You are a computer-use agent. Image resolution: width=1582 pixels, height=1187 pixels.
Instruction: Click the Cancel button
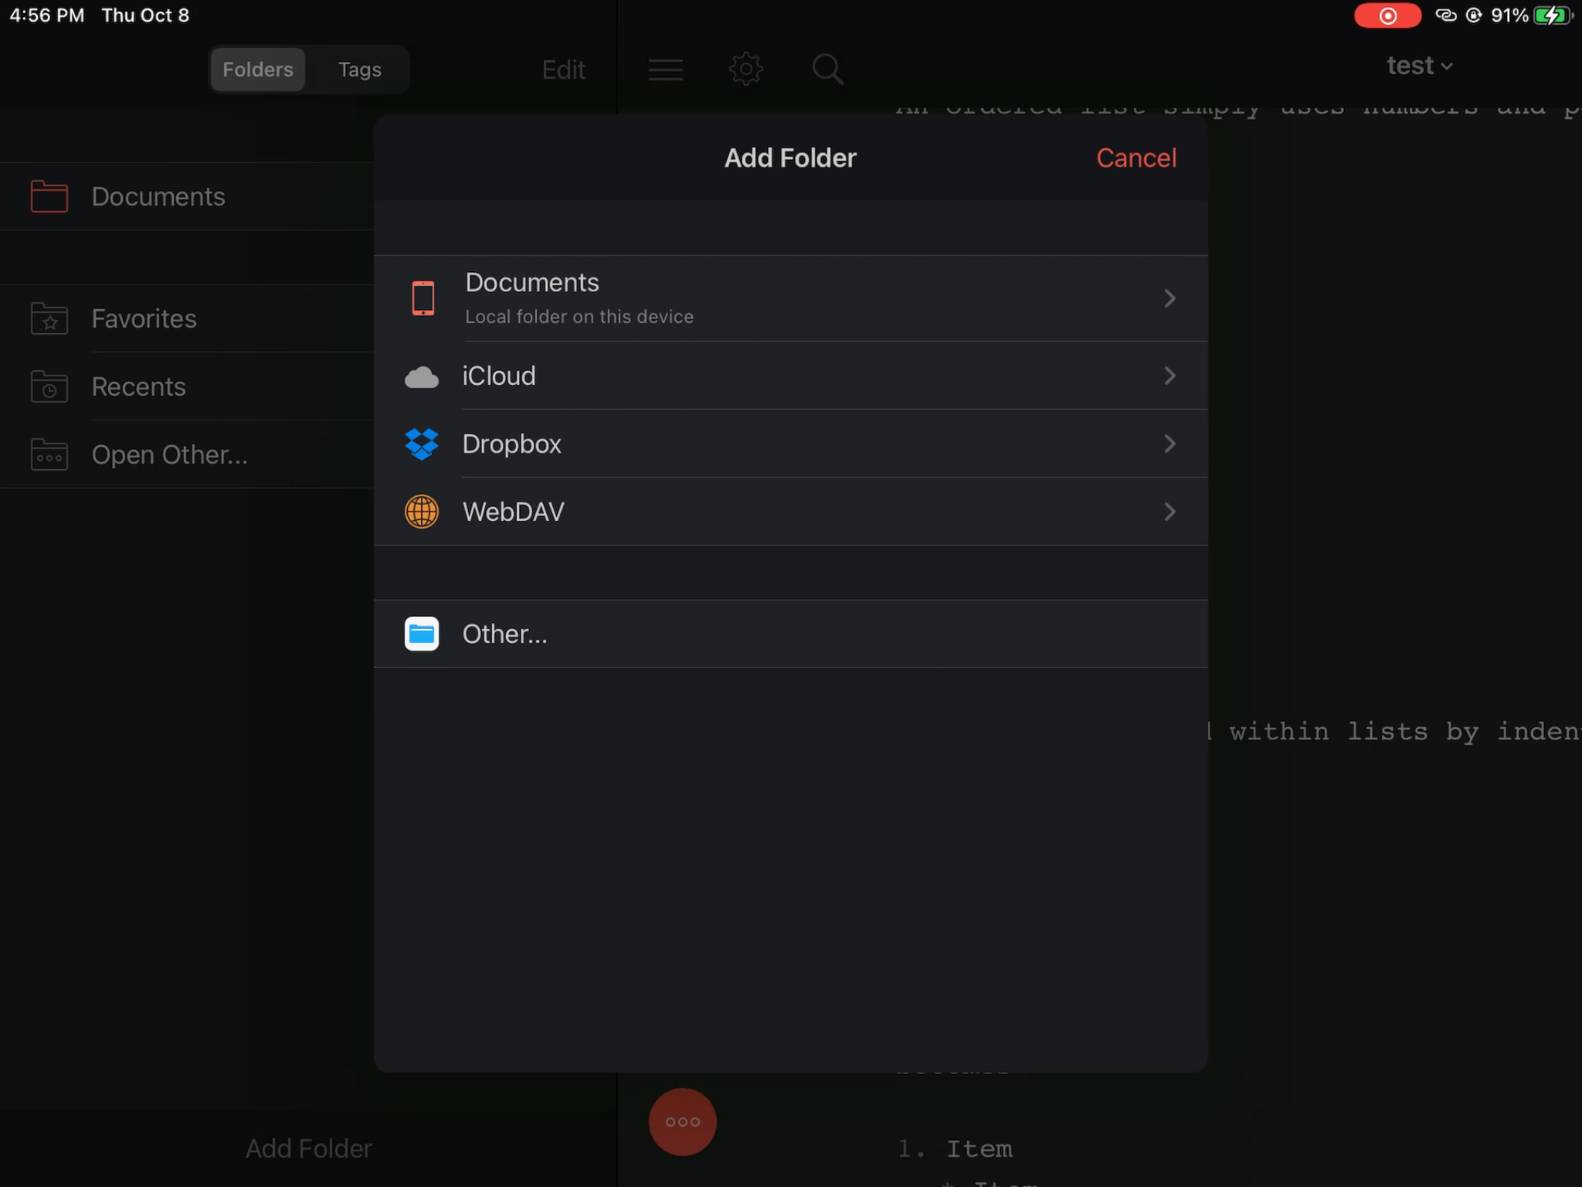pyautogui.click(x=1136, y=157)
